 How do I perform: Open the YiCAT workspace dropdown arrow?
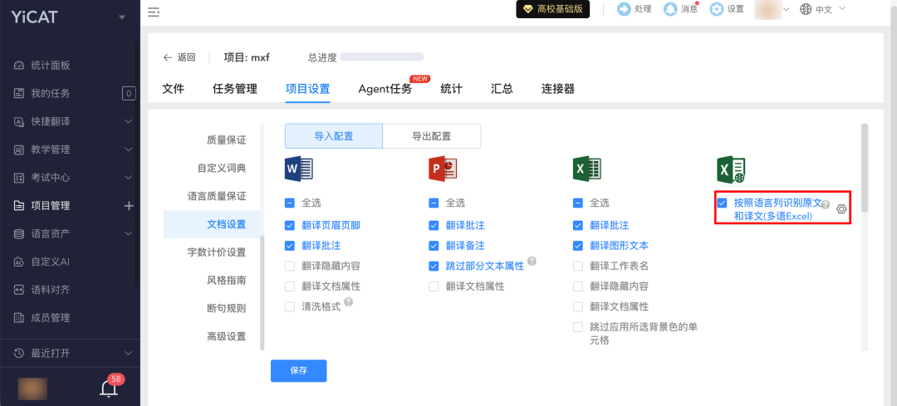(x=122, y=17)
